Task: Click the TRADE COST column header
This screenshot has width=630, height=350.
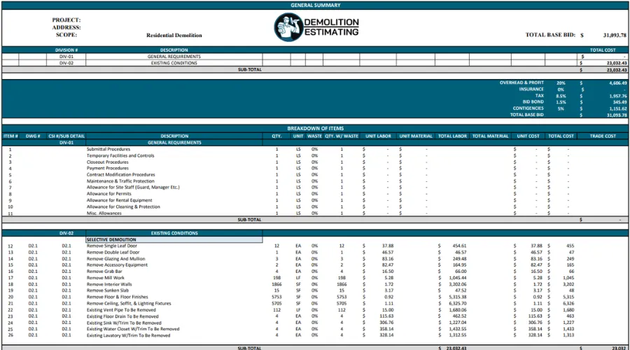Action: [603, 136]
